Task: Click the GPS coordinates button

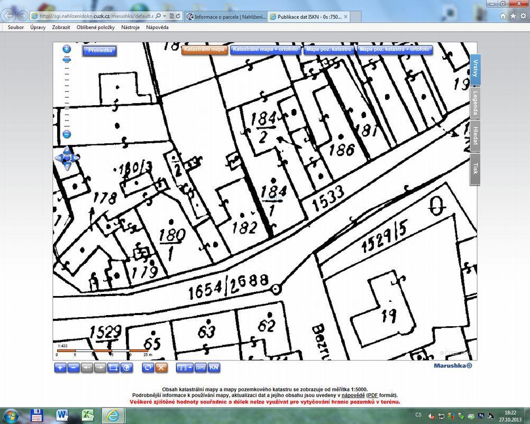Action: tap(200, 367)
